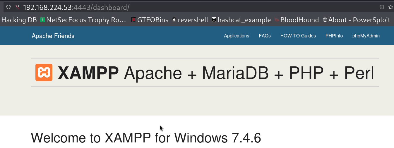Viewport: 394px width, 148px height.
Task: Open the hashcat_example bookmark
Action: coord(241,20)
